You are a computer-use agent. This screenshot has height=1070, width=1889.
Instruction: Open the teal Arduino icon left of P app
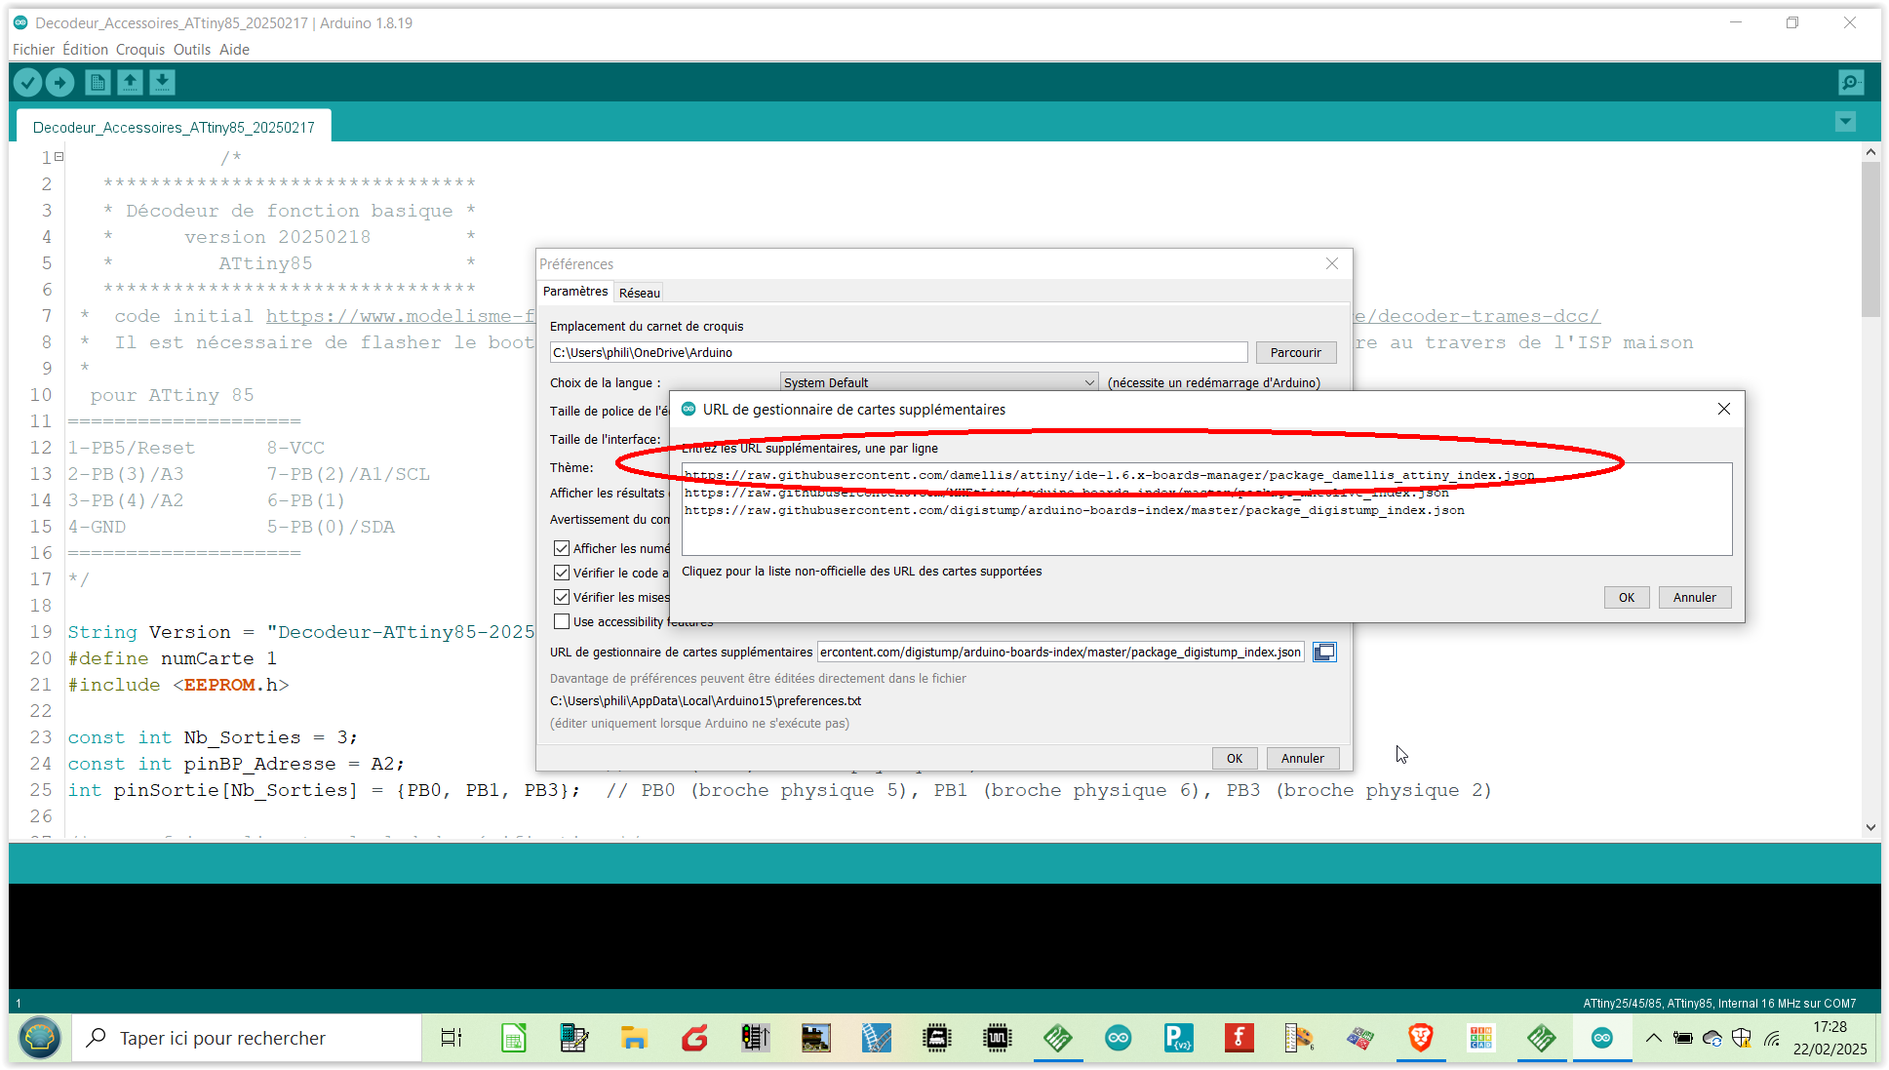click(x=1118, y=1038)
